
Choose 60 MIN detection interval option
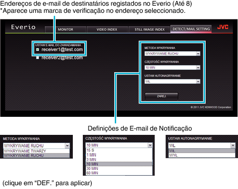(x=119, y=173)
